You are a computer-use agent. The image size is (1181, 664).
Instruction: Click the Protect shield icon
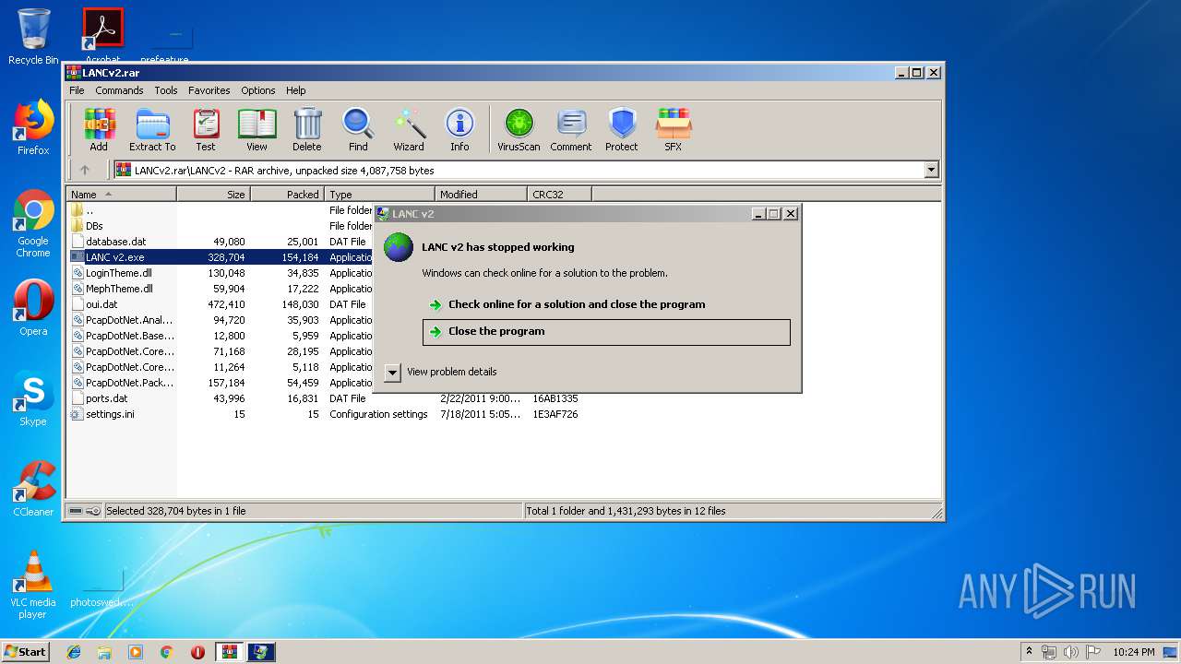622,129
